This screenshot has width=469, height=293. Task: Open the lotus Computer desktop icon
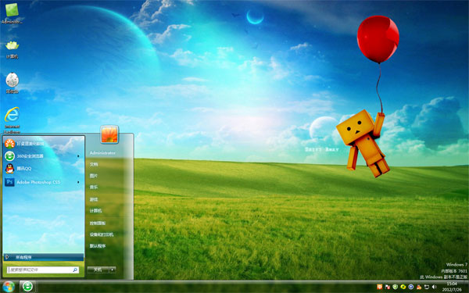pos(12,49)
